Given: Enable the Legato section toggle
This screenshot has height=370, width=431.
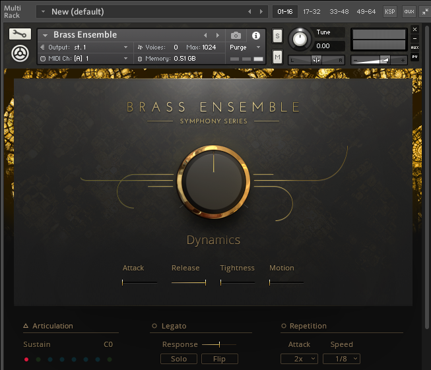Looking at the screenshot, I should 154,326.
